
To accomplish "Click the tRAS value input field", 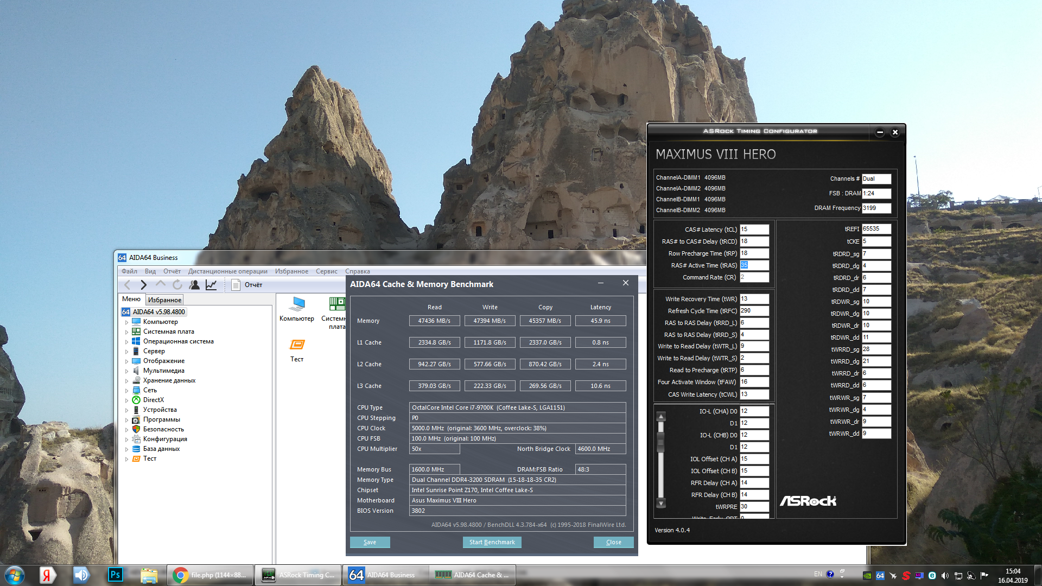I will [x=754, y=265].
